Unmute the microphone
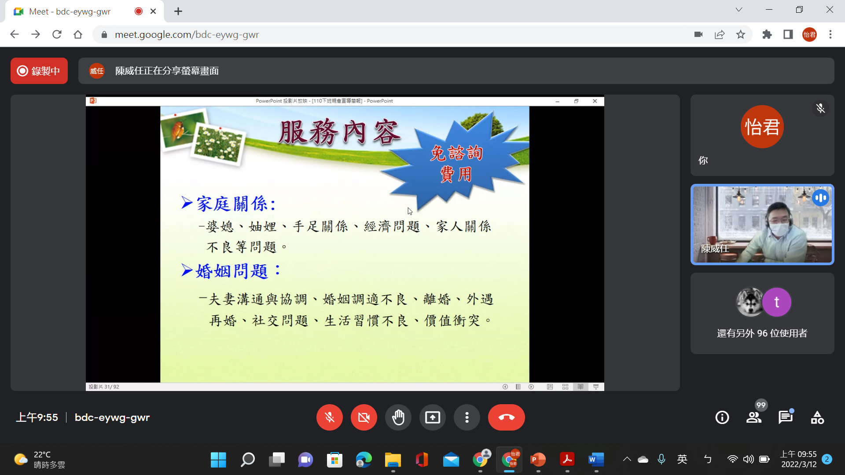Image resolution: width=845 pixels, height=475 pixels. 329,417
